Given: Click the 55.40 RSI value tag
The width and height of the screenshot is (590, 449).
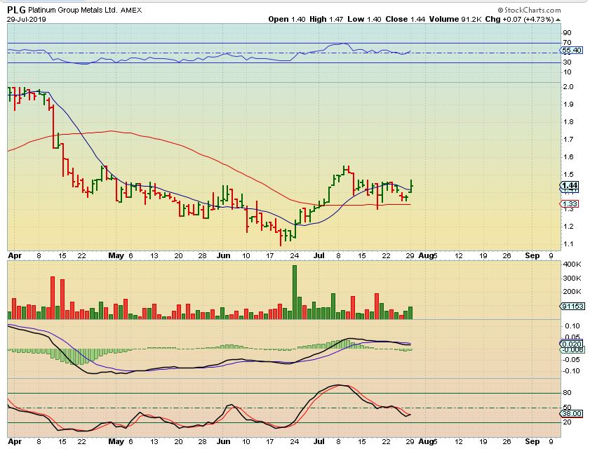Looking at the screenshot, I should click(x=572, y=50).
